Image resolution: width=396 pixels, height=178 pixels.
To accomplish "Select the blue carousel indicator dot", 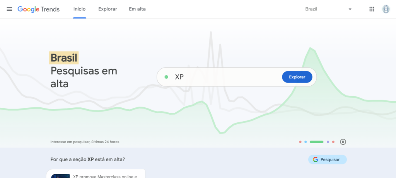I will pos(306,142).
